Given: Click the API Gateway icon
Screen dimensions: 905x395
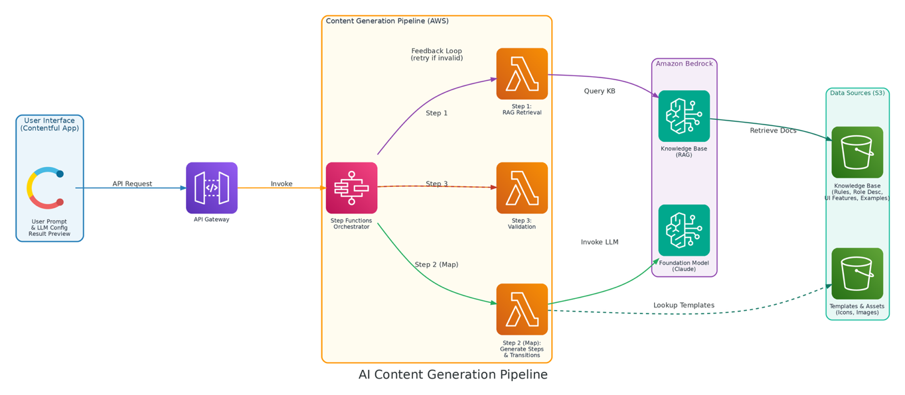Looking at the screenshot, I should pyautogui.click(x=211, y=188).
